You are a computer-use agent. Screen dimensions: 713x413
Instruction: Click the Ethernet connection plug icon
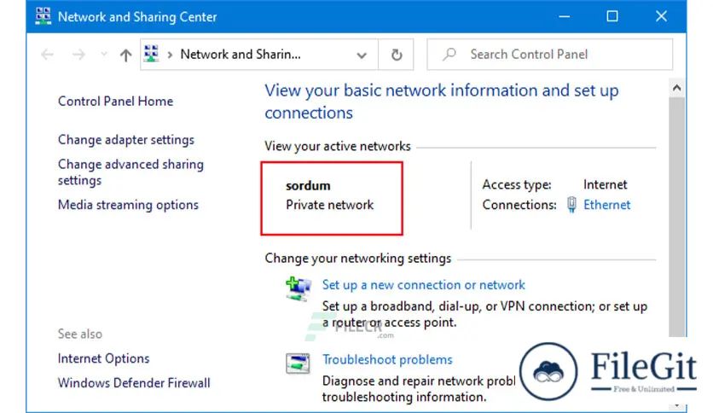tap(571, 205)
